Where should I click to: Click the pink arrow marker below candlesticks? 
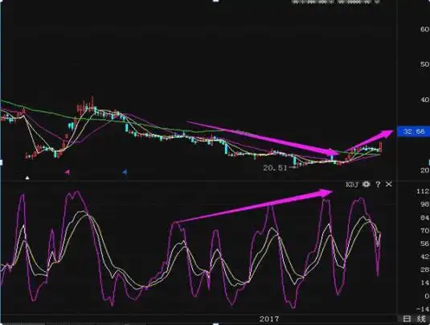(x=68, y=172)
